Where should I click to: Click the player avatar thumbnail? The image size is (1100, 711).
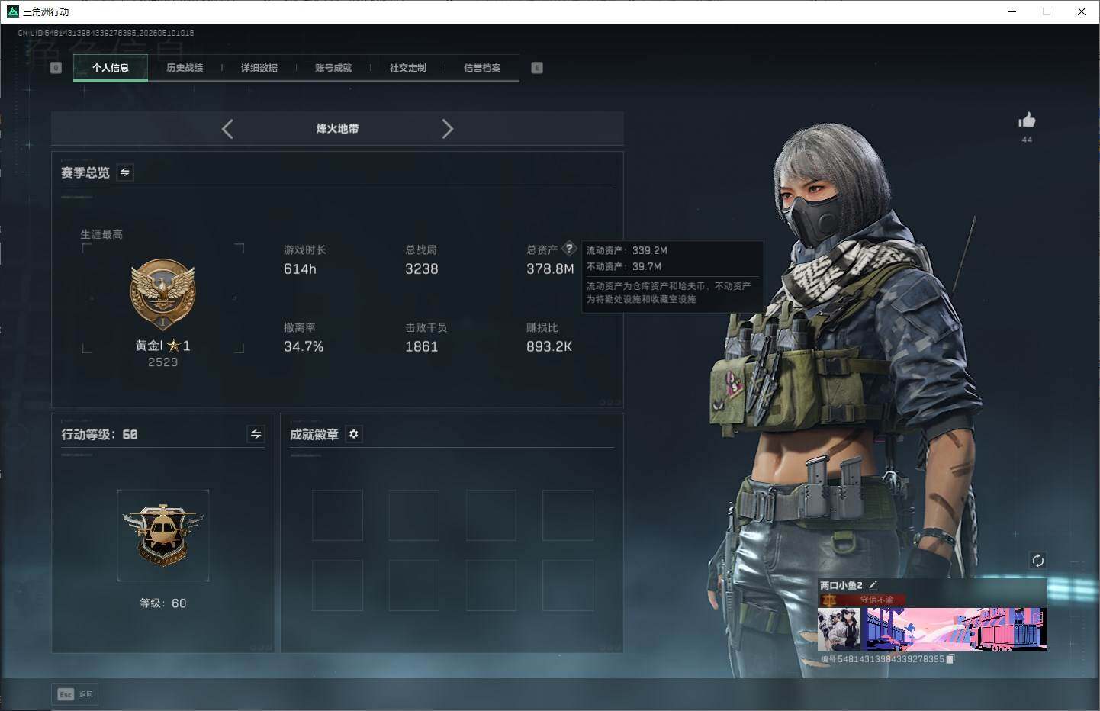coord(839,629)
